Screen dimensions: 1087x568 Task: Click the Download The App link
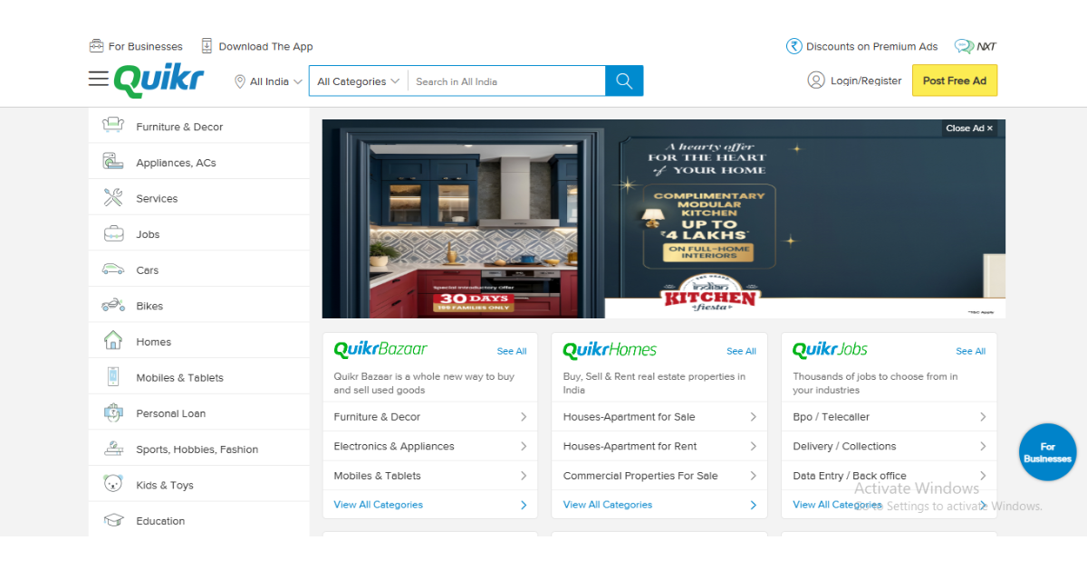(x=265, y=46)
